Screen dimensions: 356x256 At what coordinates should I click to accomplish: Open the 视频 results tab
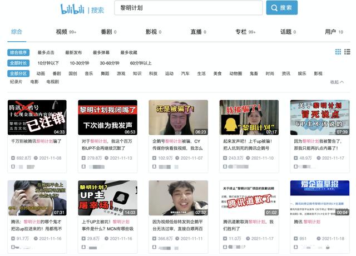click(62, 32)
